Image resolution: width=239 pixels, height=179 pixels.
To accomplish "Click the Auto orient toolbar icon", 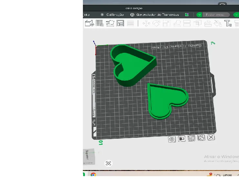I will (110, 23).
